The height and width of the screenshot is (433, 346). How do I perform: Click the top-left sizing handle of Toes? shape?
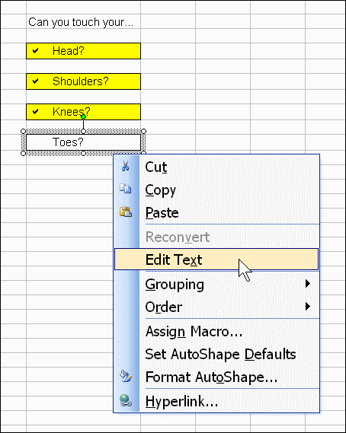(x=23, y=131)
